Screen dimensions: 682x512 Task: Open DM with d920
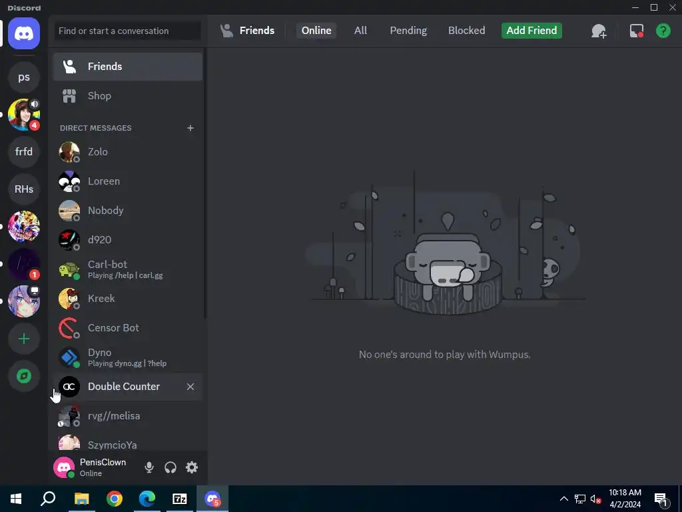128,240
